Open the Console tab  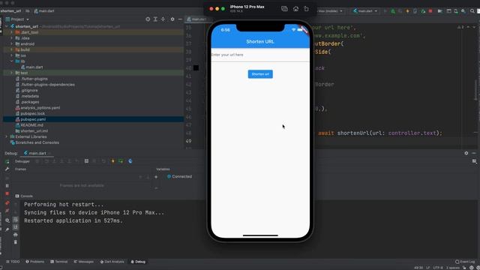tap(24, 196)
